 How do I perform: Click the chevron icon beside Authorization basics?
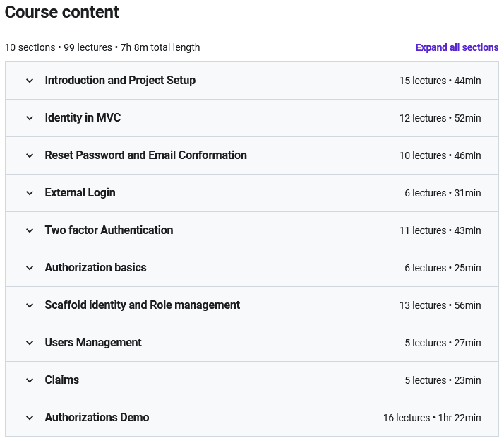(30, 268)
